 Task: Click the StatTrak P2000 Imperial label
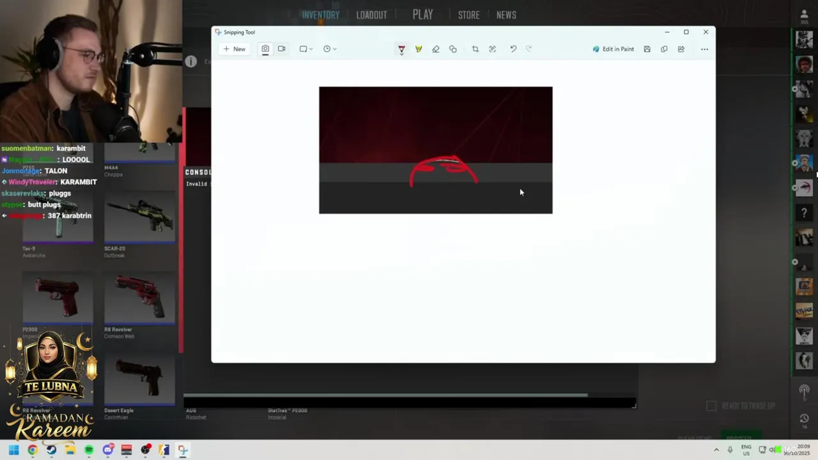tap(287, 414)
